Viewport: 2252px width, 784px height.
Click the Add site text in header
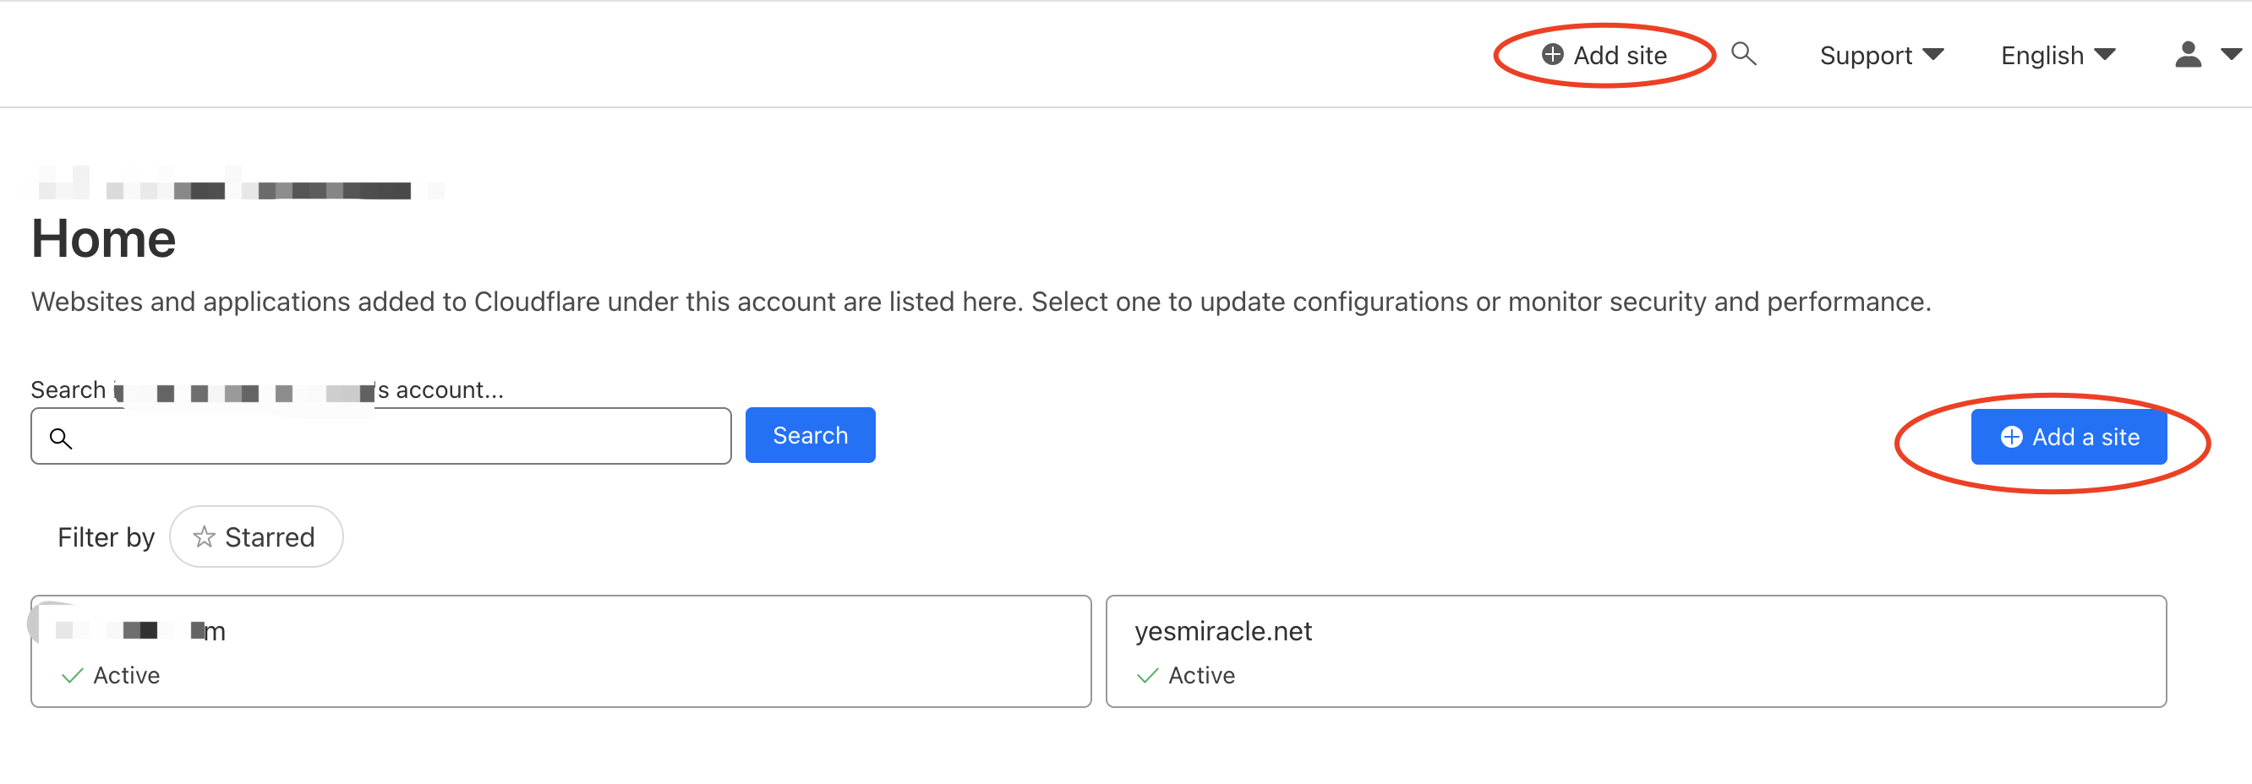pos(1620,55)
